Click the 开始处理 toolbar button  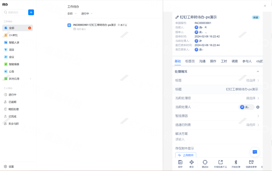tap(236, 164)
